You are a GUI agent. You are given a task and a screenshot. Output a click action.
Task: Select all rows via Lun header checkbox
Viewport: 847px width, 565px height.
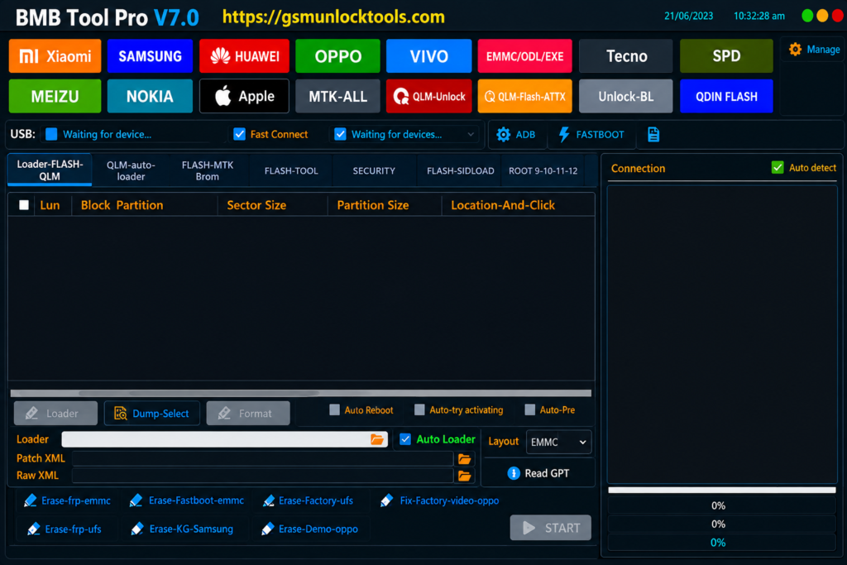[x=24, y=205]
